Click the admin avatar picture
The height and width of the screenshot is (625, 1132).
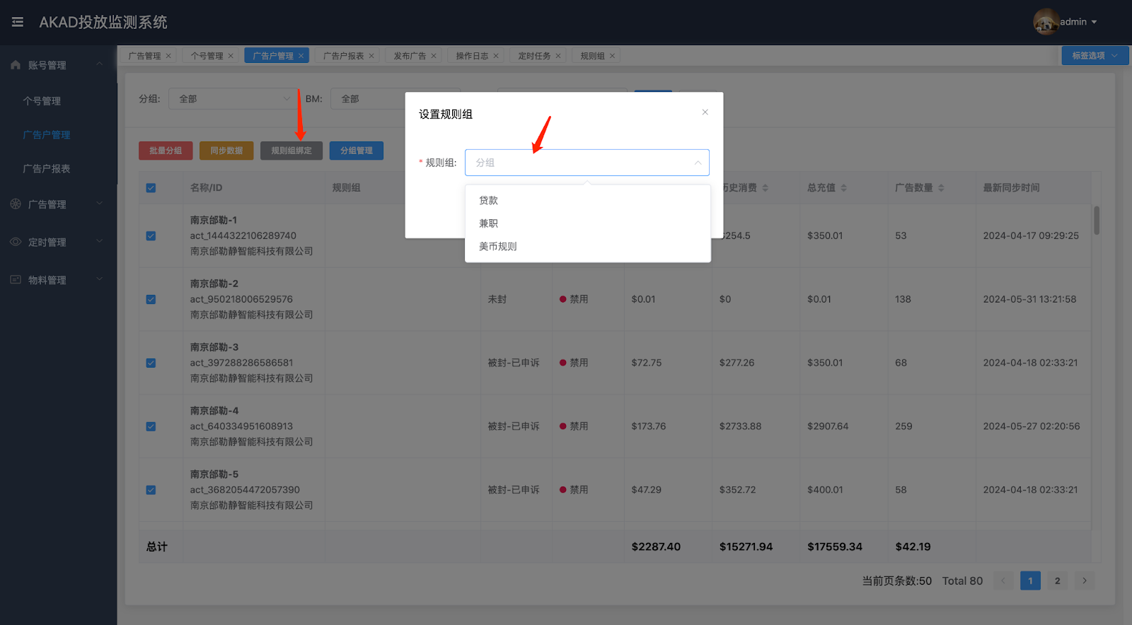(x=1045, y=22)
